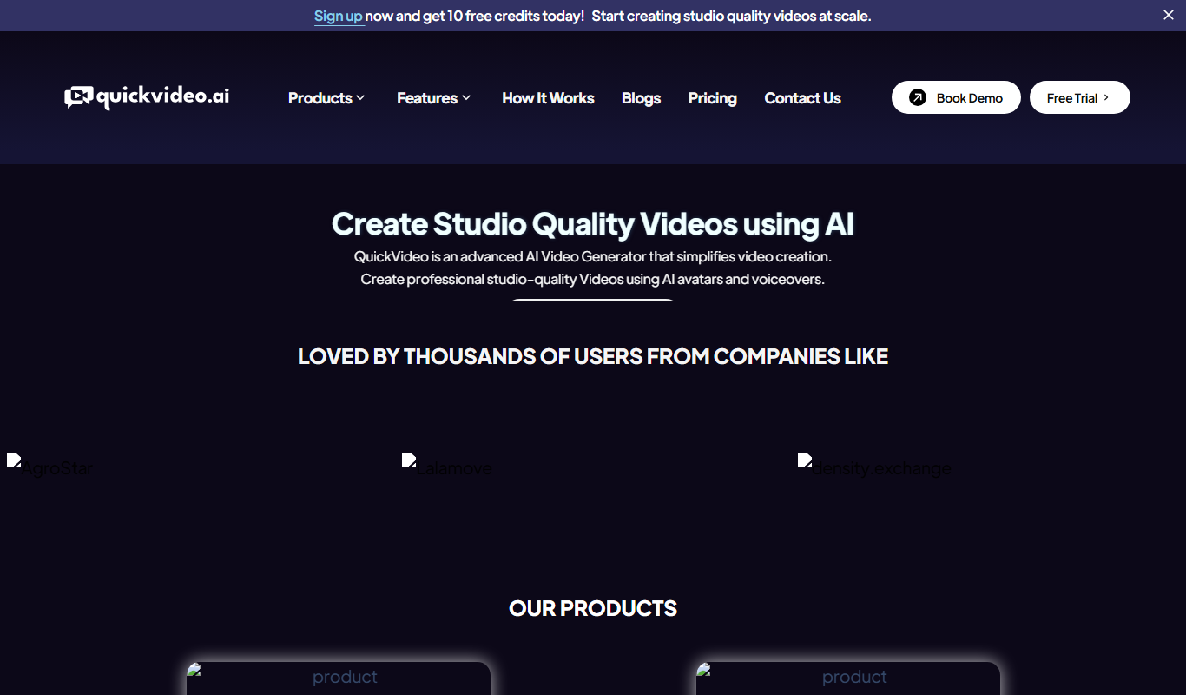Start the Free Trial
1186x695 pixels.
click(1079, 97)
